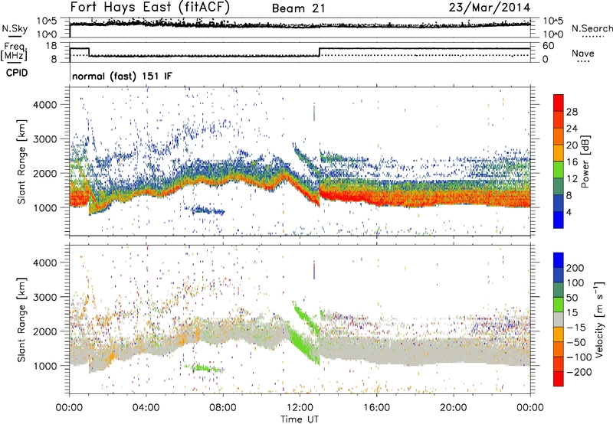The image size is (613, 424).
Task: Click the 'Velocity [m s-1]' colorbar title
Action: pyautogui.click(x=599, y=319)
